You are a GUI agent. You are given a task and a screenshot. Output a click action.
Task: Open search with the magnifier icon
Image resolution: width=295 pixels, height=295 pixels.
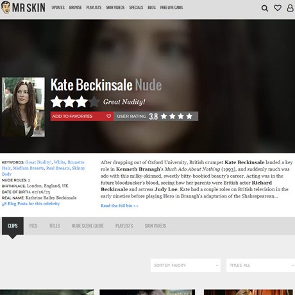(265, 8)
